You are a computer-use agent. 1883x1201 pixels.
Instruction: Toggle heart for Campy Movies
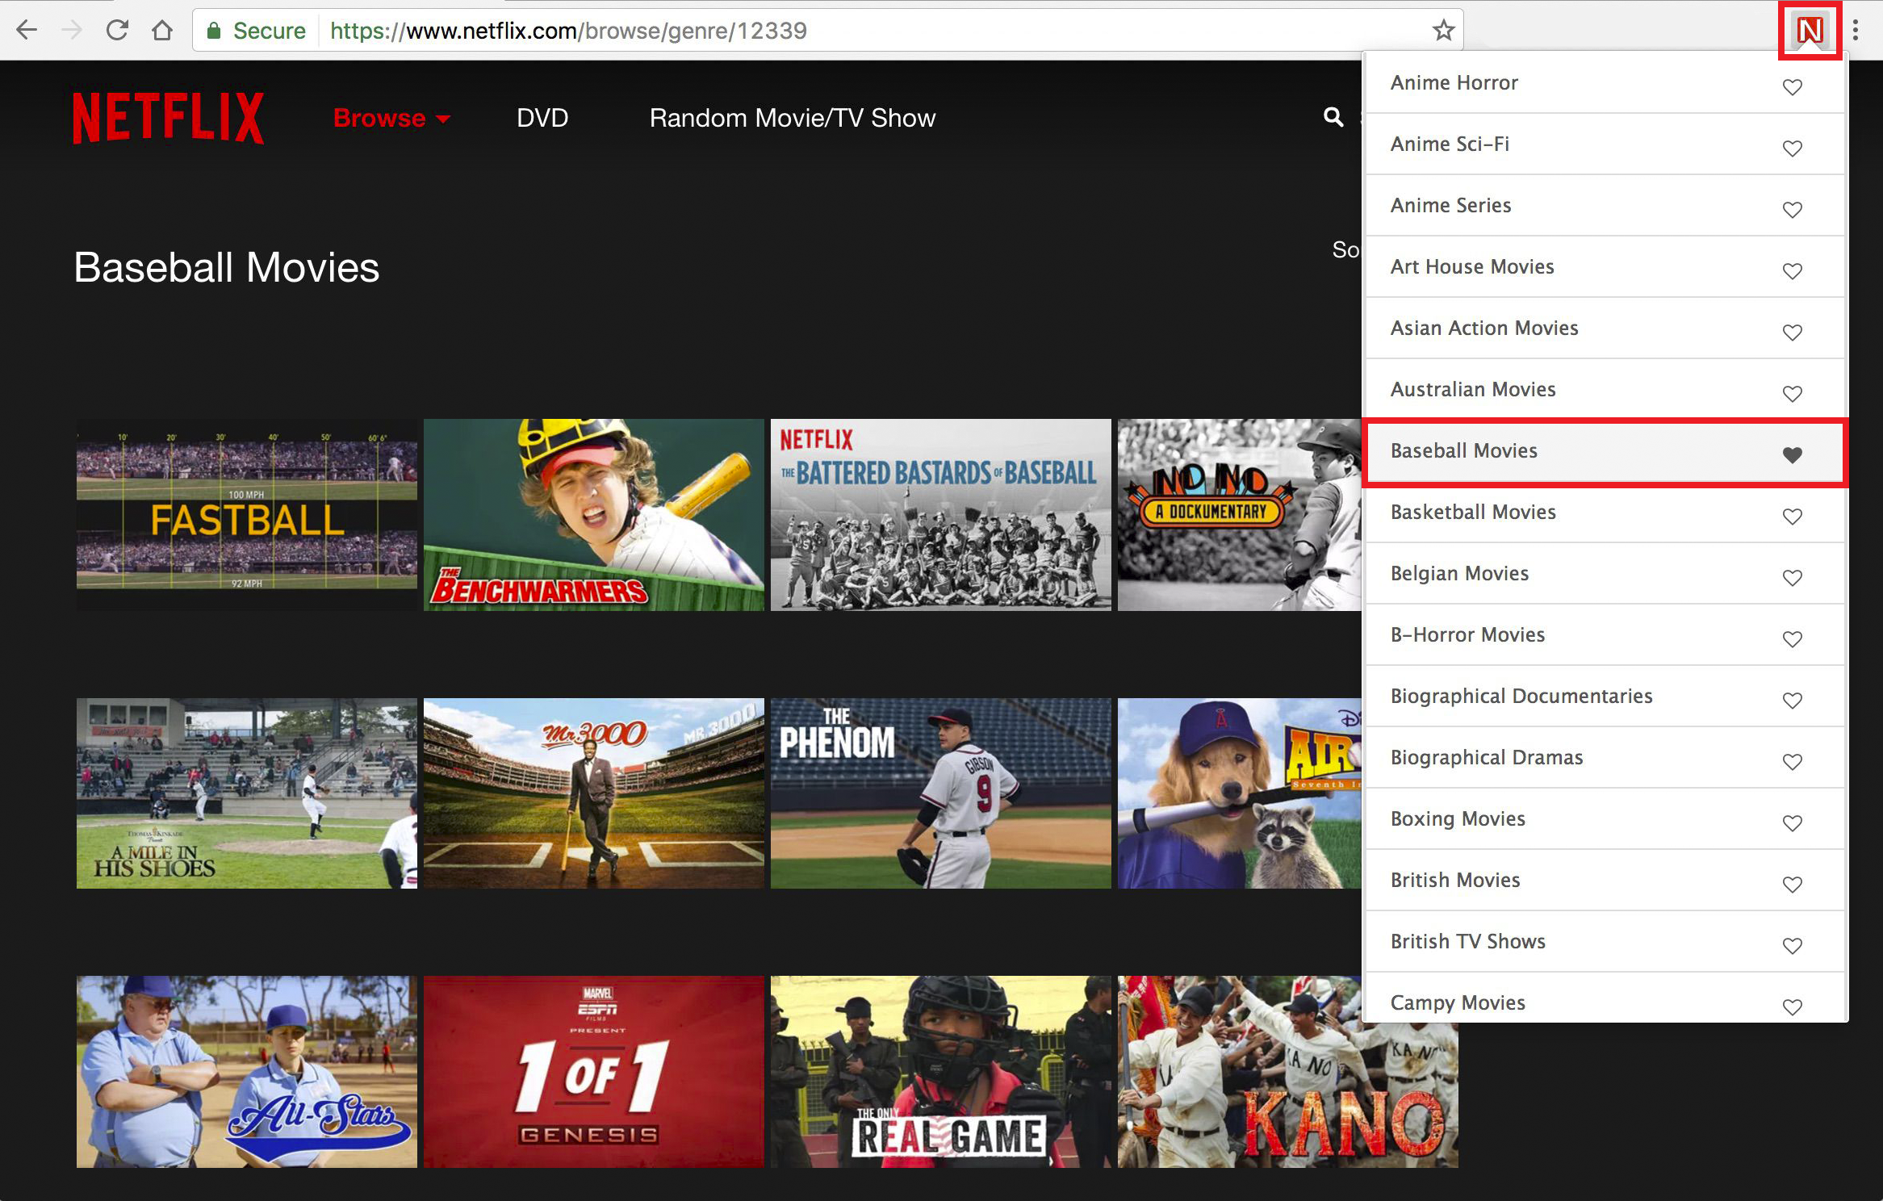point(1792,1006)
